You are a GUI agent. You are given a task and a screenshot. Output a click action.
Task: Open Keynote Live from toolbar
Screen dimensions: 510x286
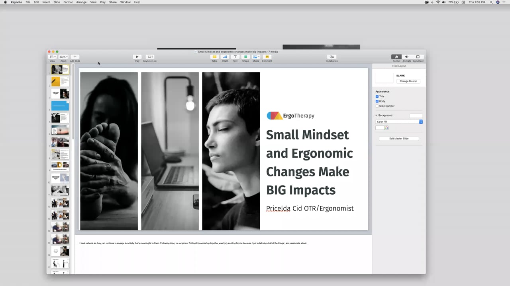click(x=150, y=57)
